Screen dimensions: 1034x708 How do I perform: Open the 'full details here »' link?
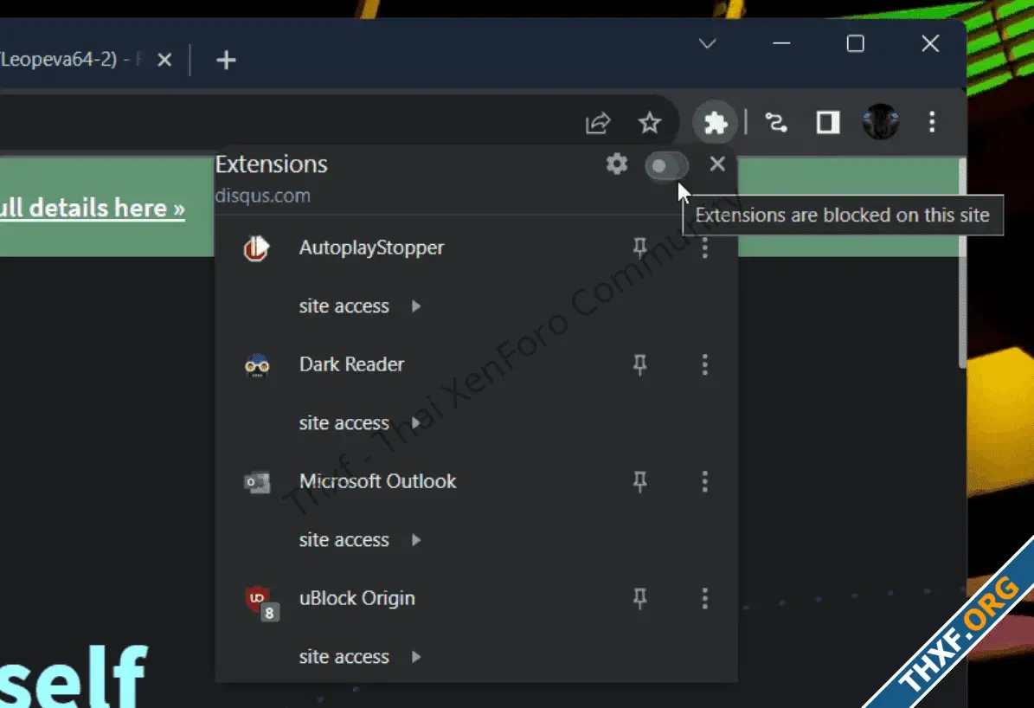pos(93,208)
